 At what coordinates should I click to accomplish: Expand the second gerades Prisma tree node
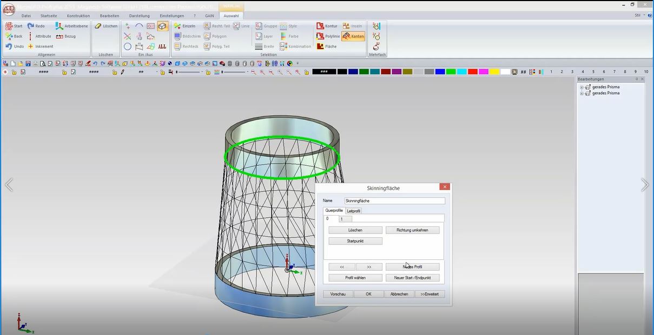click(x=582, y=93)
